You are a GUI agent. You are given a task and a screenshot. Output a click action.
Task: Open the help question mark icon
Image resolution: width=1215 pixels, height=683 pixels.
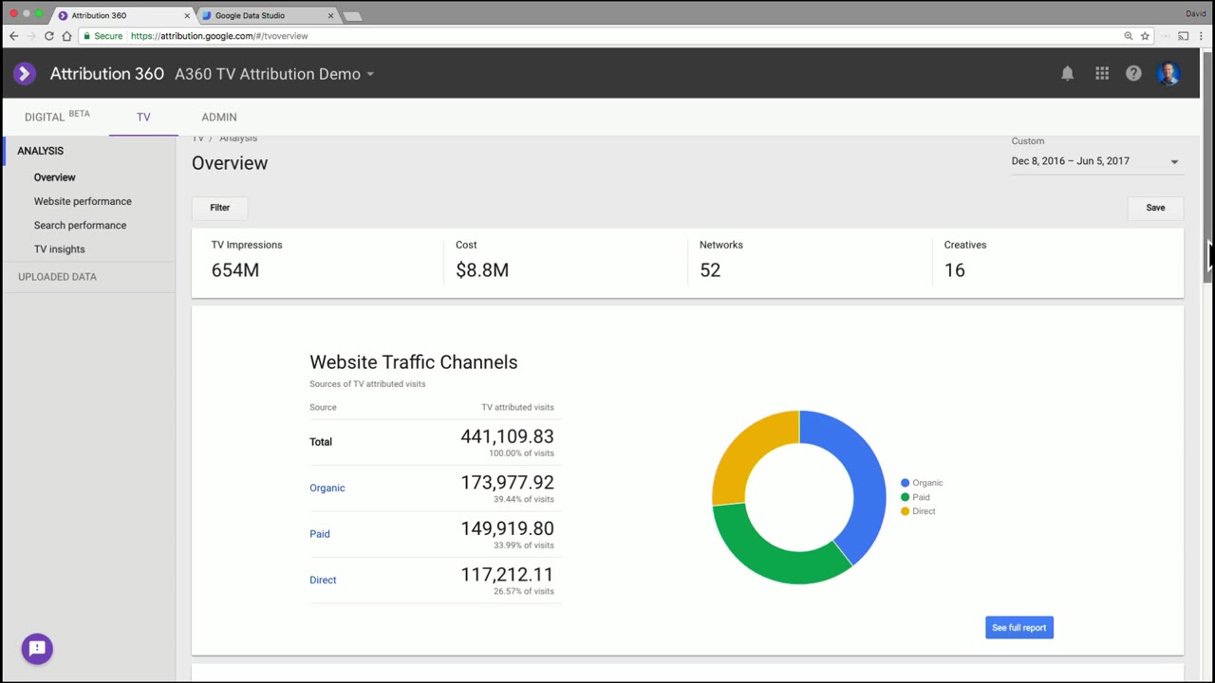point(1133,73)
